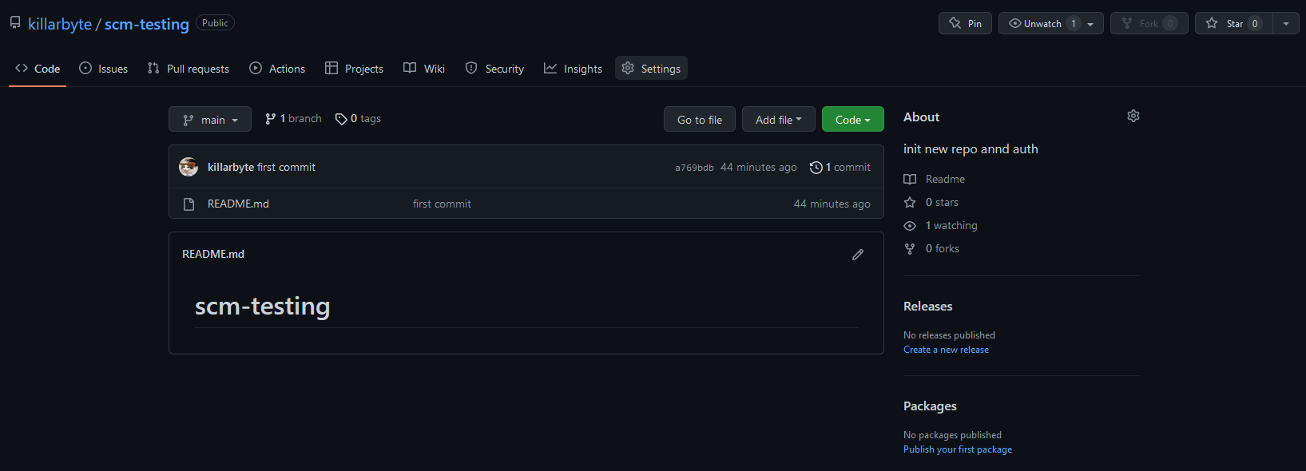Open the Add file dropdown
Screen dimensions: 1306x471
click(778, 119)
